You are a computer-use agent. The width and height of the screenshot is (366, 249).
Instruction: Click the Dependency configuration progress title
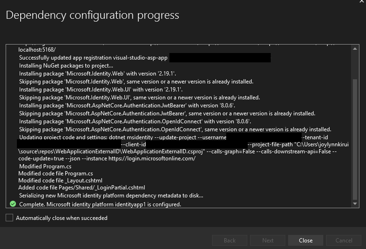pos(92,15)
